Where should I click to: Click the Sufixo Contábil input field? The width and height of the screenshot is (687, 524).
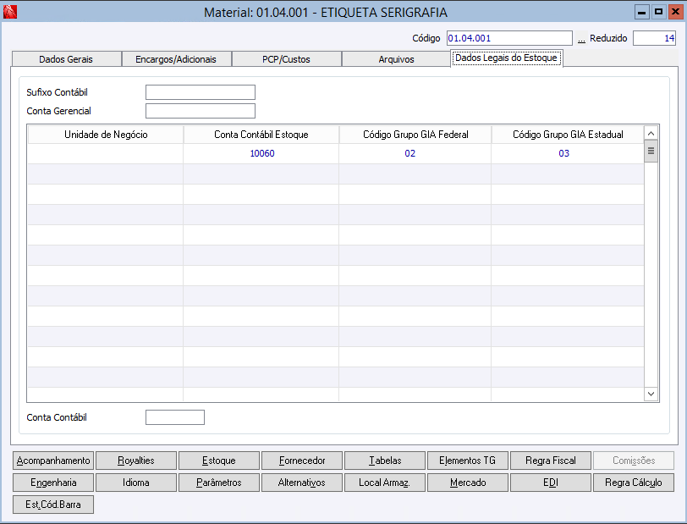point(201,92)
